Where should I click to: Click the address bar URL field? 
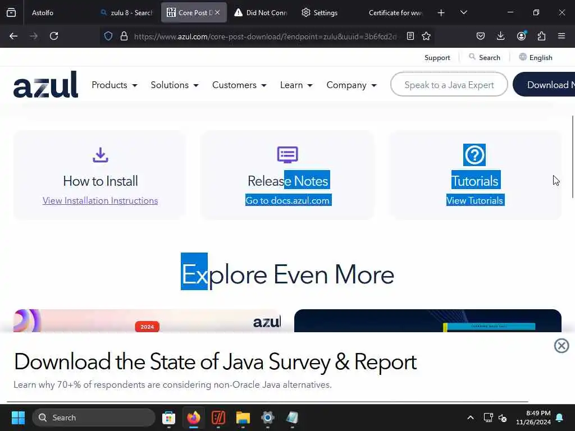pyautogui.click(x=265, y=36)
